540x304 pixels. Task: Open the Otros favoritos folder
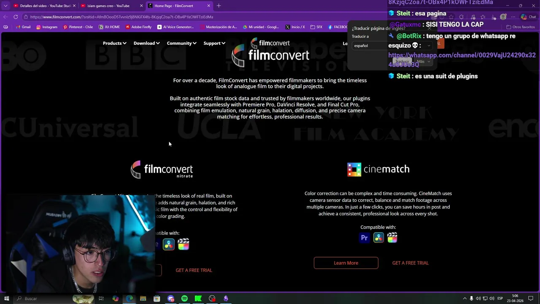click(x=520, y=27)
